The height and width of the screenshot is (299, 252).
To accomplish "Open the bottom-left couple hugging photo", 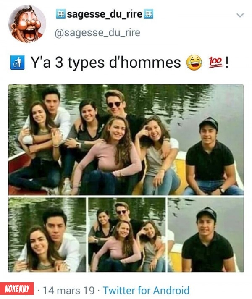I will [47, 235].
